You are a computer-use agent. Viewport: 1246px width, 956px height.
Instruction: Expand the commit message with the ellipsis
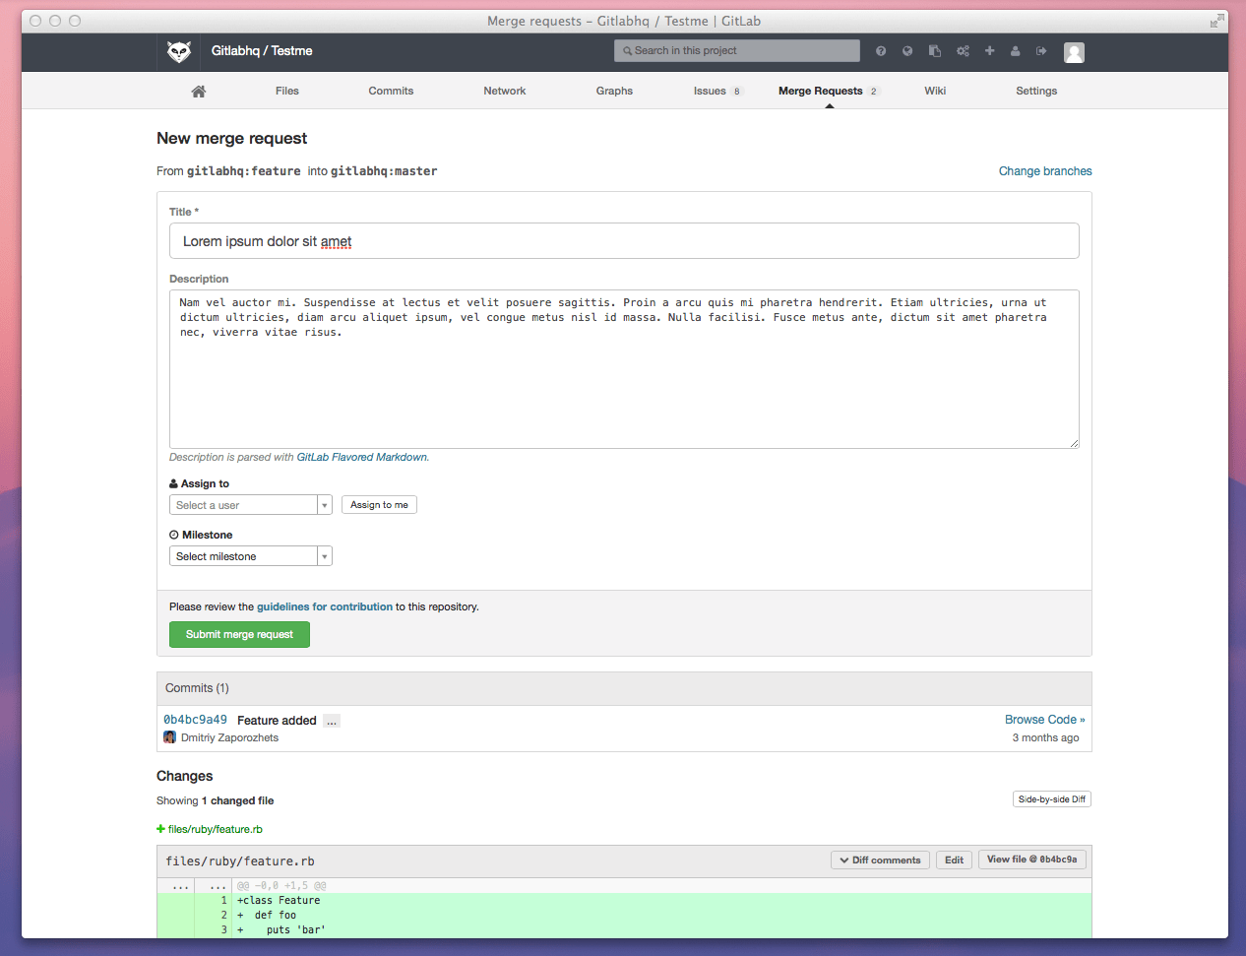pos(332,720)
